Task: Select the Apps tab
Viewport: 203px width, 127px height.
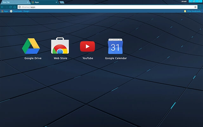Action: pyautogui.click(x=45, y=2)
